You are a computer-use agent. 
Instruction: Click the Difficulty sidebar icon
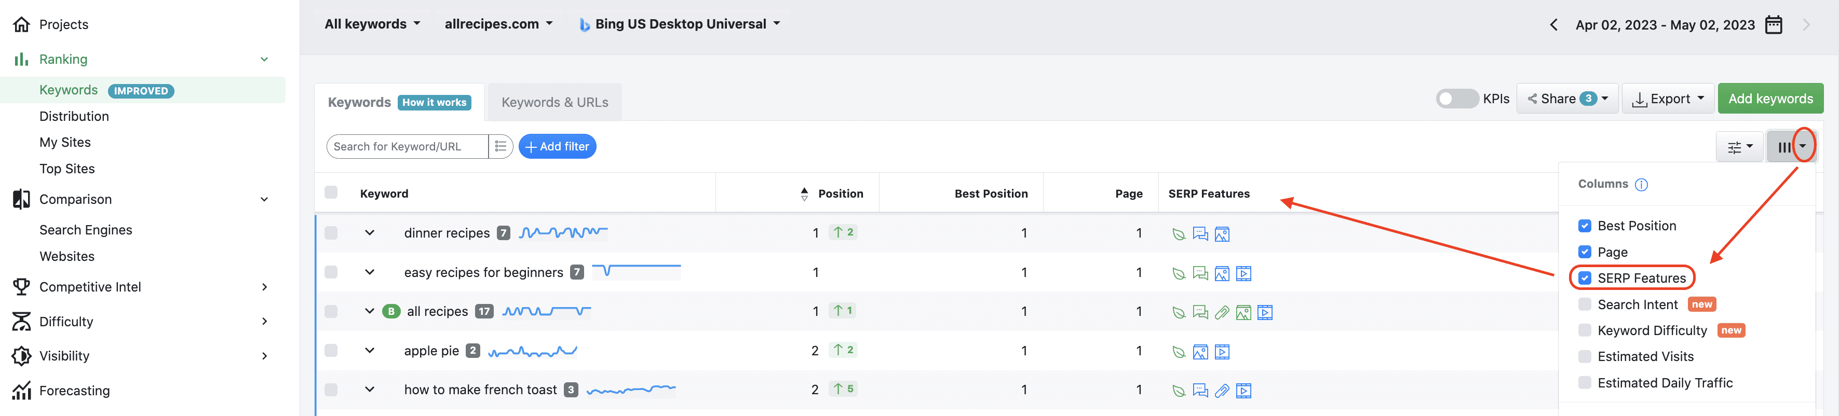pos(21,322)
